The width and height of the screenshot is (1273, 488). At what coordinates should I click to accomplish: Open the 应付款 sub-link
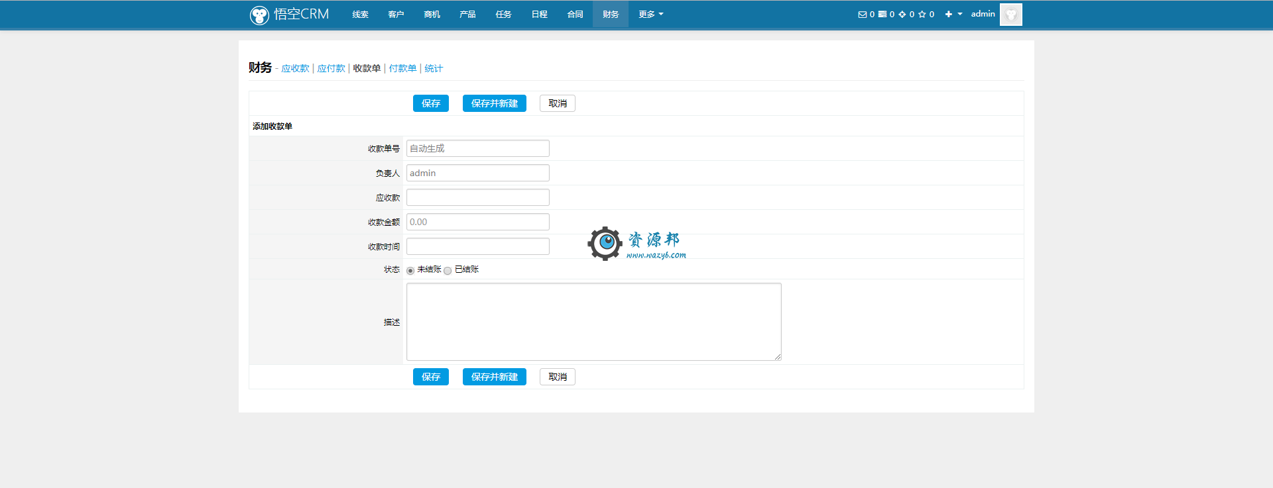tap(331, 68)
